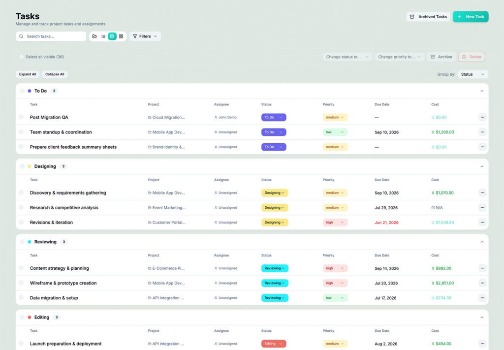Click the plus icon on New Task
Viewport: 504px width, 350px height.
pyautogui.click(x=459, y=17)
